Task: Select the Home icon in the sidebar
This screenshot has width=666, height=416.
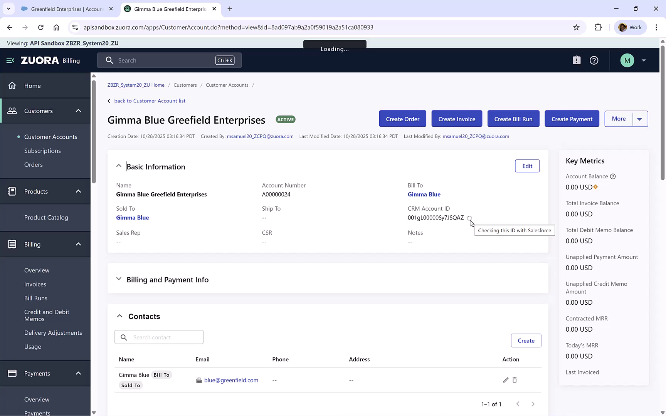Action: click(x=12, y=86)
